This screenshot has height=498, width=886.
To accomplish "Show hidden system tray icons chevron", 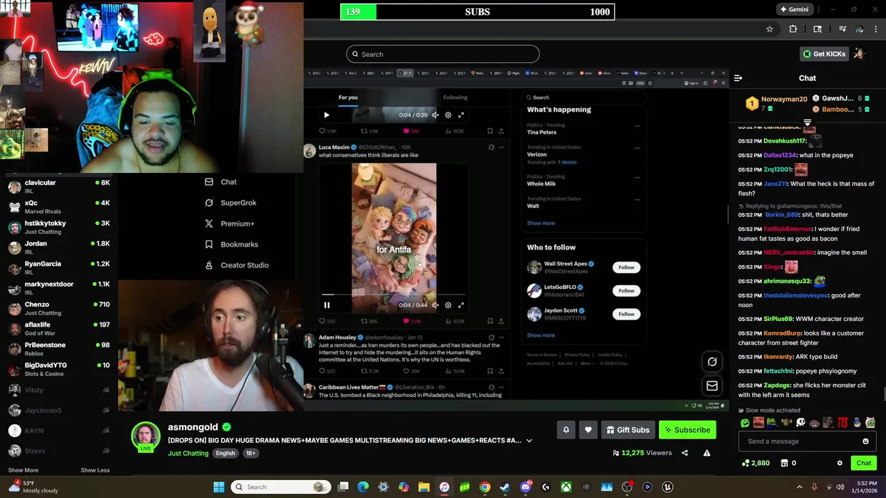I will (799, 487).
